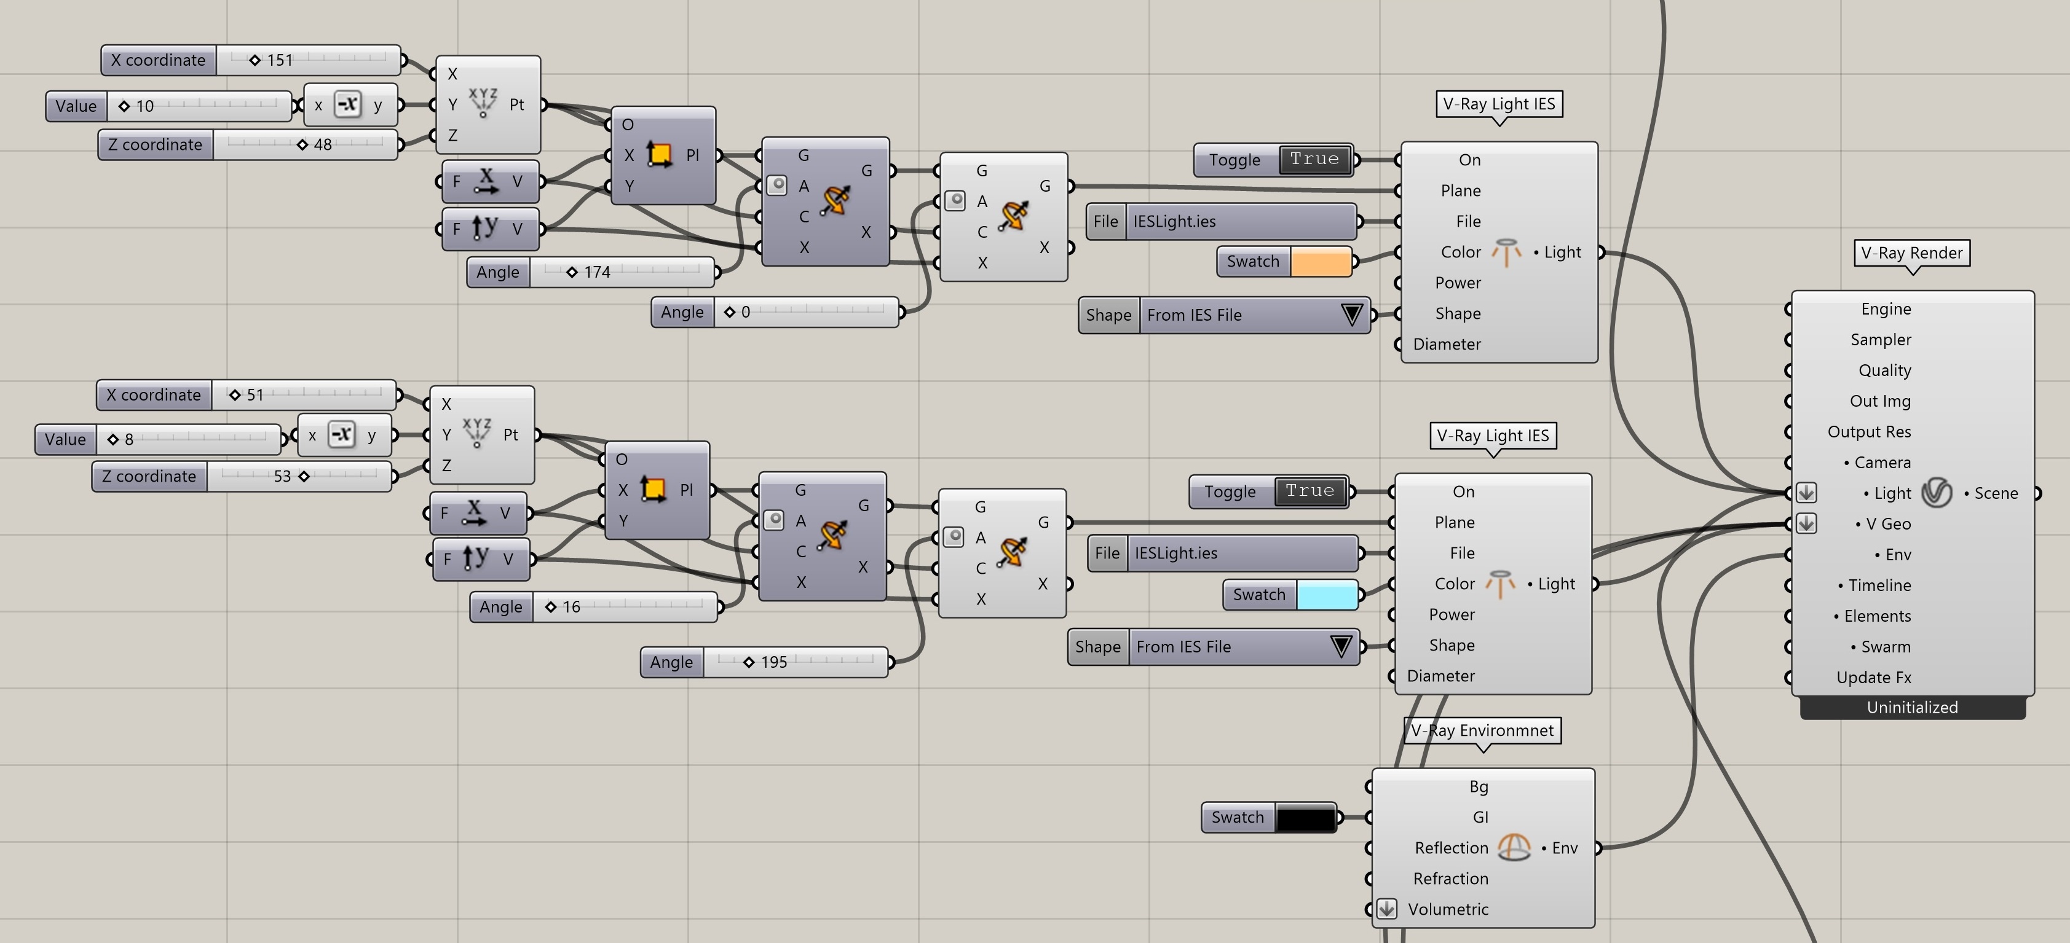The height and width of the screenshot is (943, 2070).
Task: Click the bottom V-Ray Light IES lamp icon
Action: pos(1499,584)
